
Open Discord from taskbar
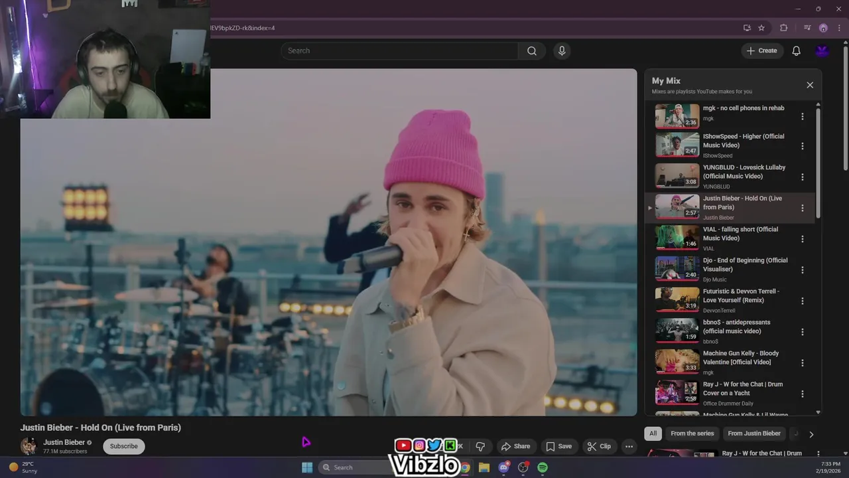[x=503, y=467]
